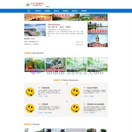Click the smiley avatar in the top-left comment
The height and width of the screenshot is (132, 132).
tap(30, 92)
